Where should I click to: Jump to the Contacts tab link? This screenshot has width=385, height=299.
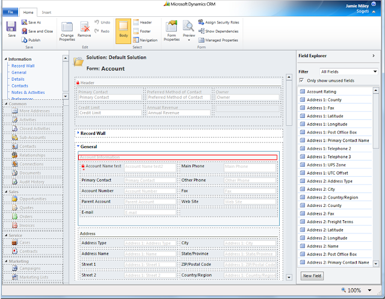[20, 85]
